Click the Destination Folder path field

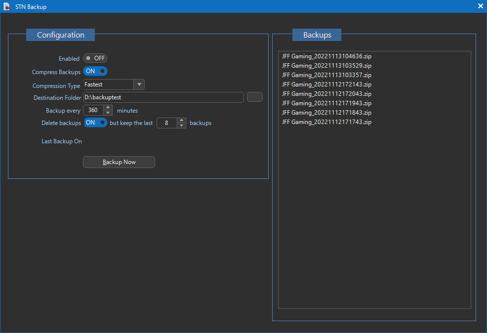[x=163, y=97]
